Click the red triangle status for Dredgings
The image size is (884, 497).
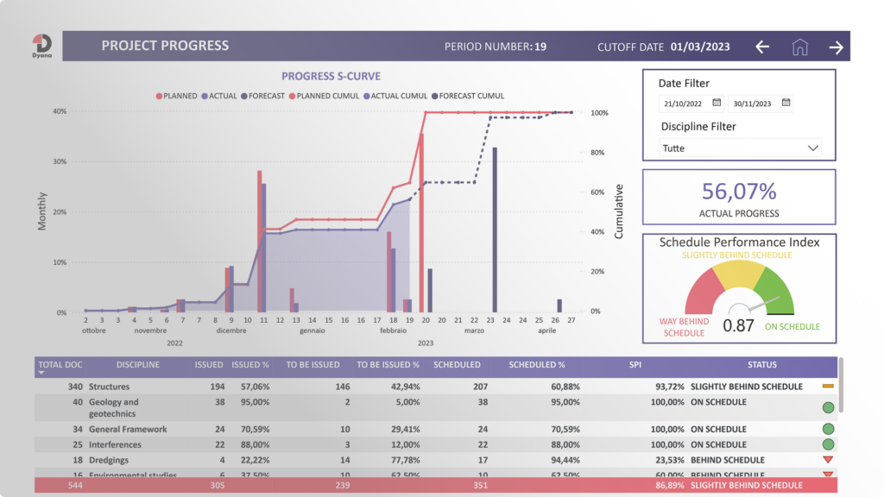click(x=828, y=460)
